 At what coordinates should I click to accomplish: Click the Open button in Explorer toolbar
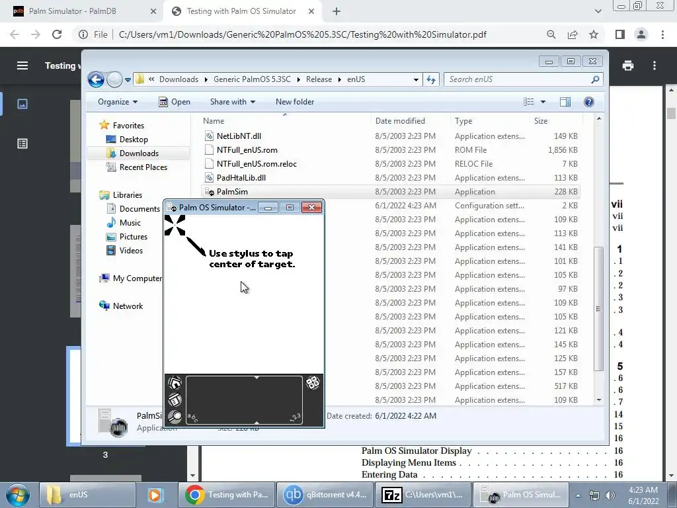click(x=175, y=102)
